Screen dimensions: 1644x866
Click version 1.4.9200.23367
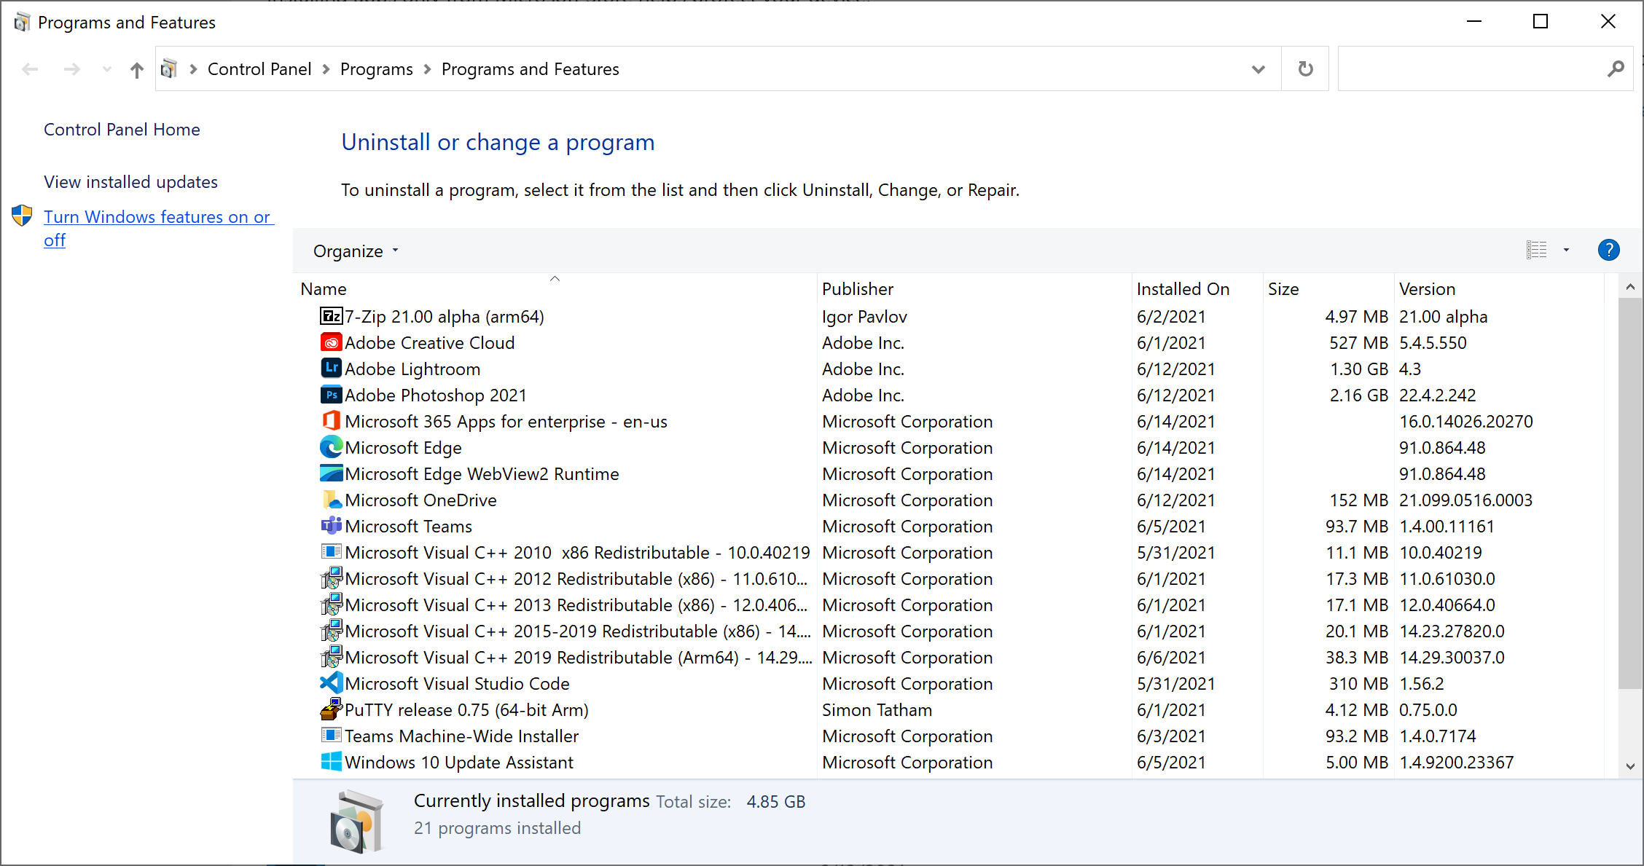click(x=1456, y=762)
